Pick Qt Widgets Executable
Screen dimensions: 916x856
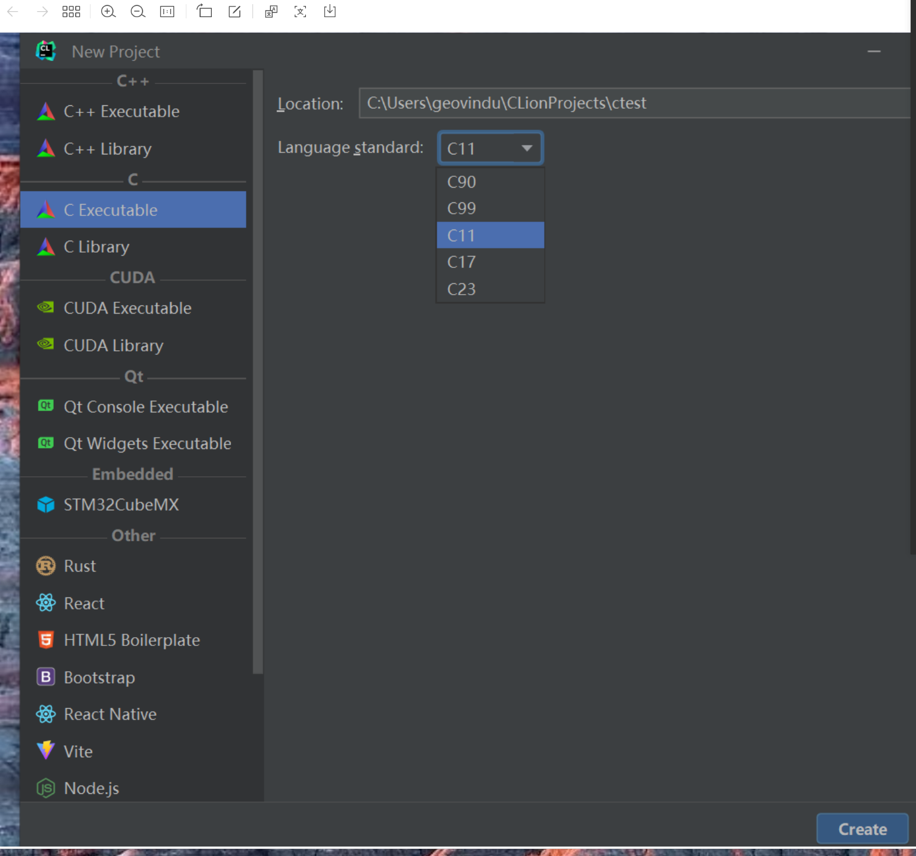[x=133, y=443]
